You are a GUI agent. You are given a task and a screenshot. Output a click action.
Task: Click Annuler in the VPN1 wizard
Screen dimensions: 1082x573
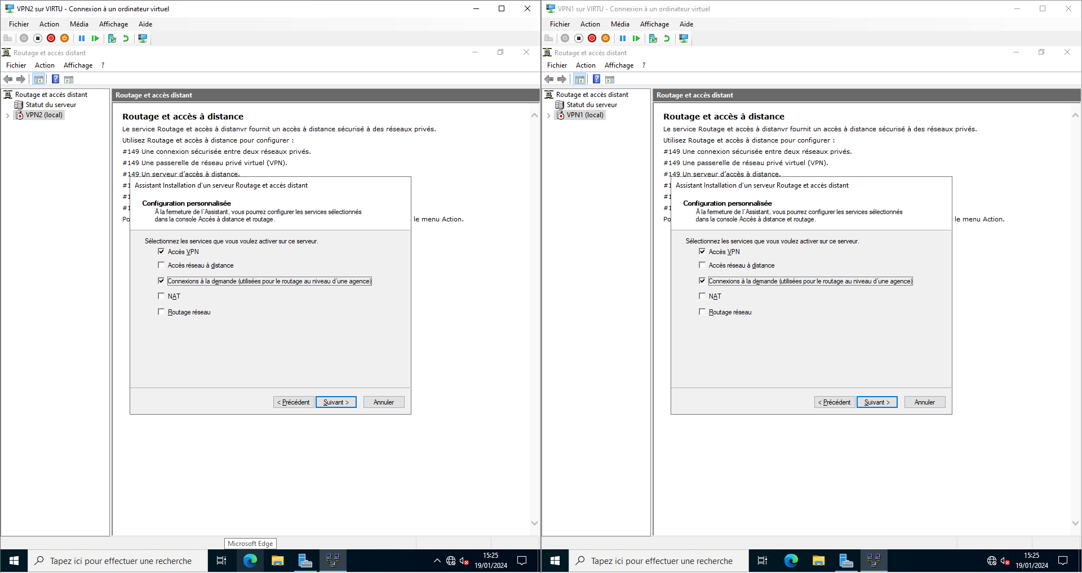(924, 402)
